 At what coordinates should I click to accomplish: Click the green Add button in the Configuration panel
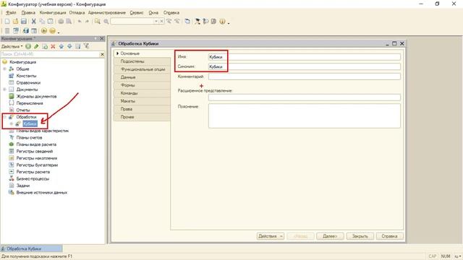click(x=28, y=46)
